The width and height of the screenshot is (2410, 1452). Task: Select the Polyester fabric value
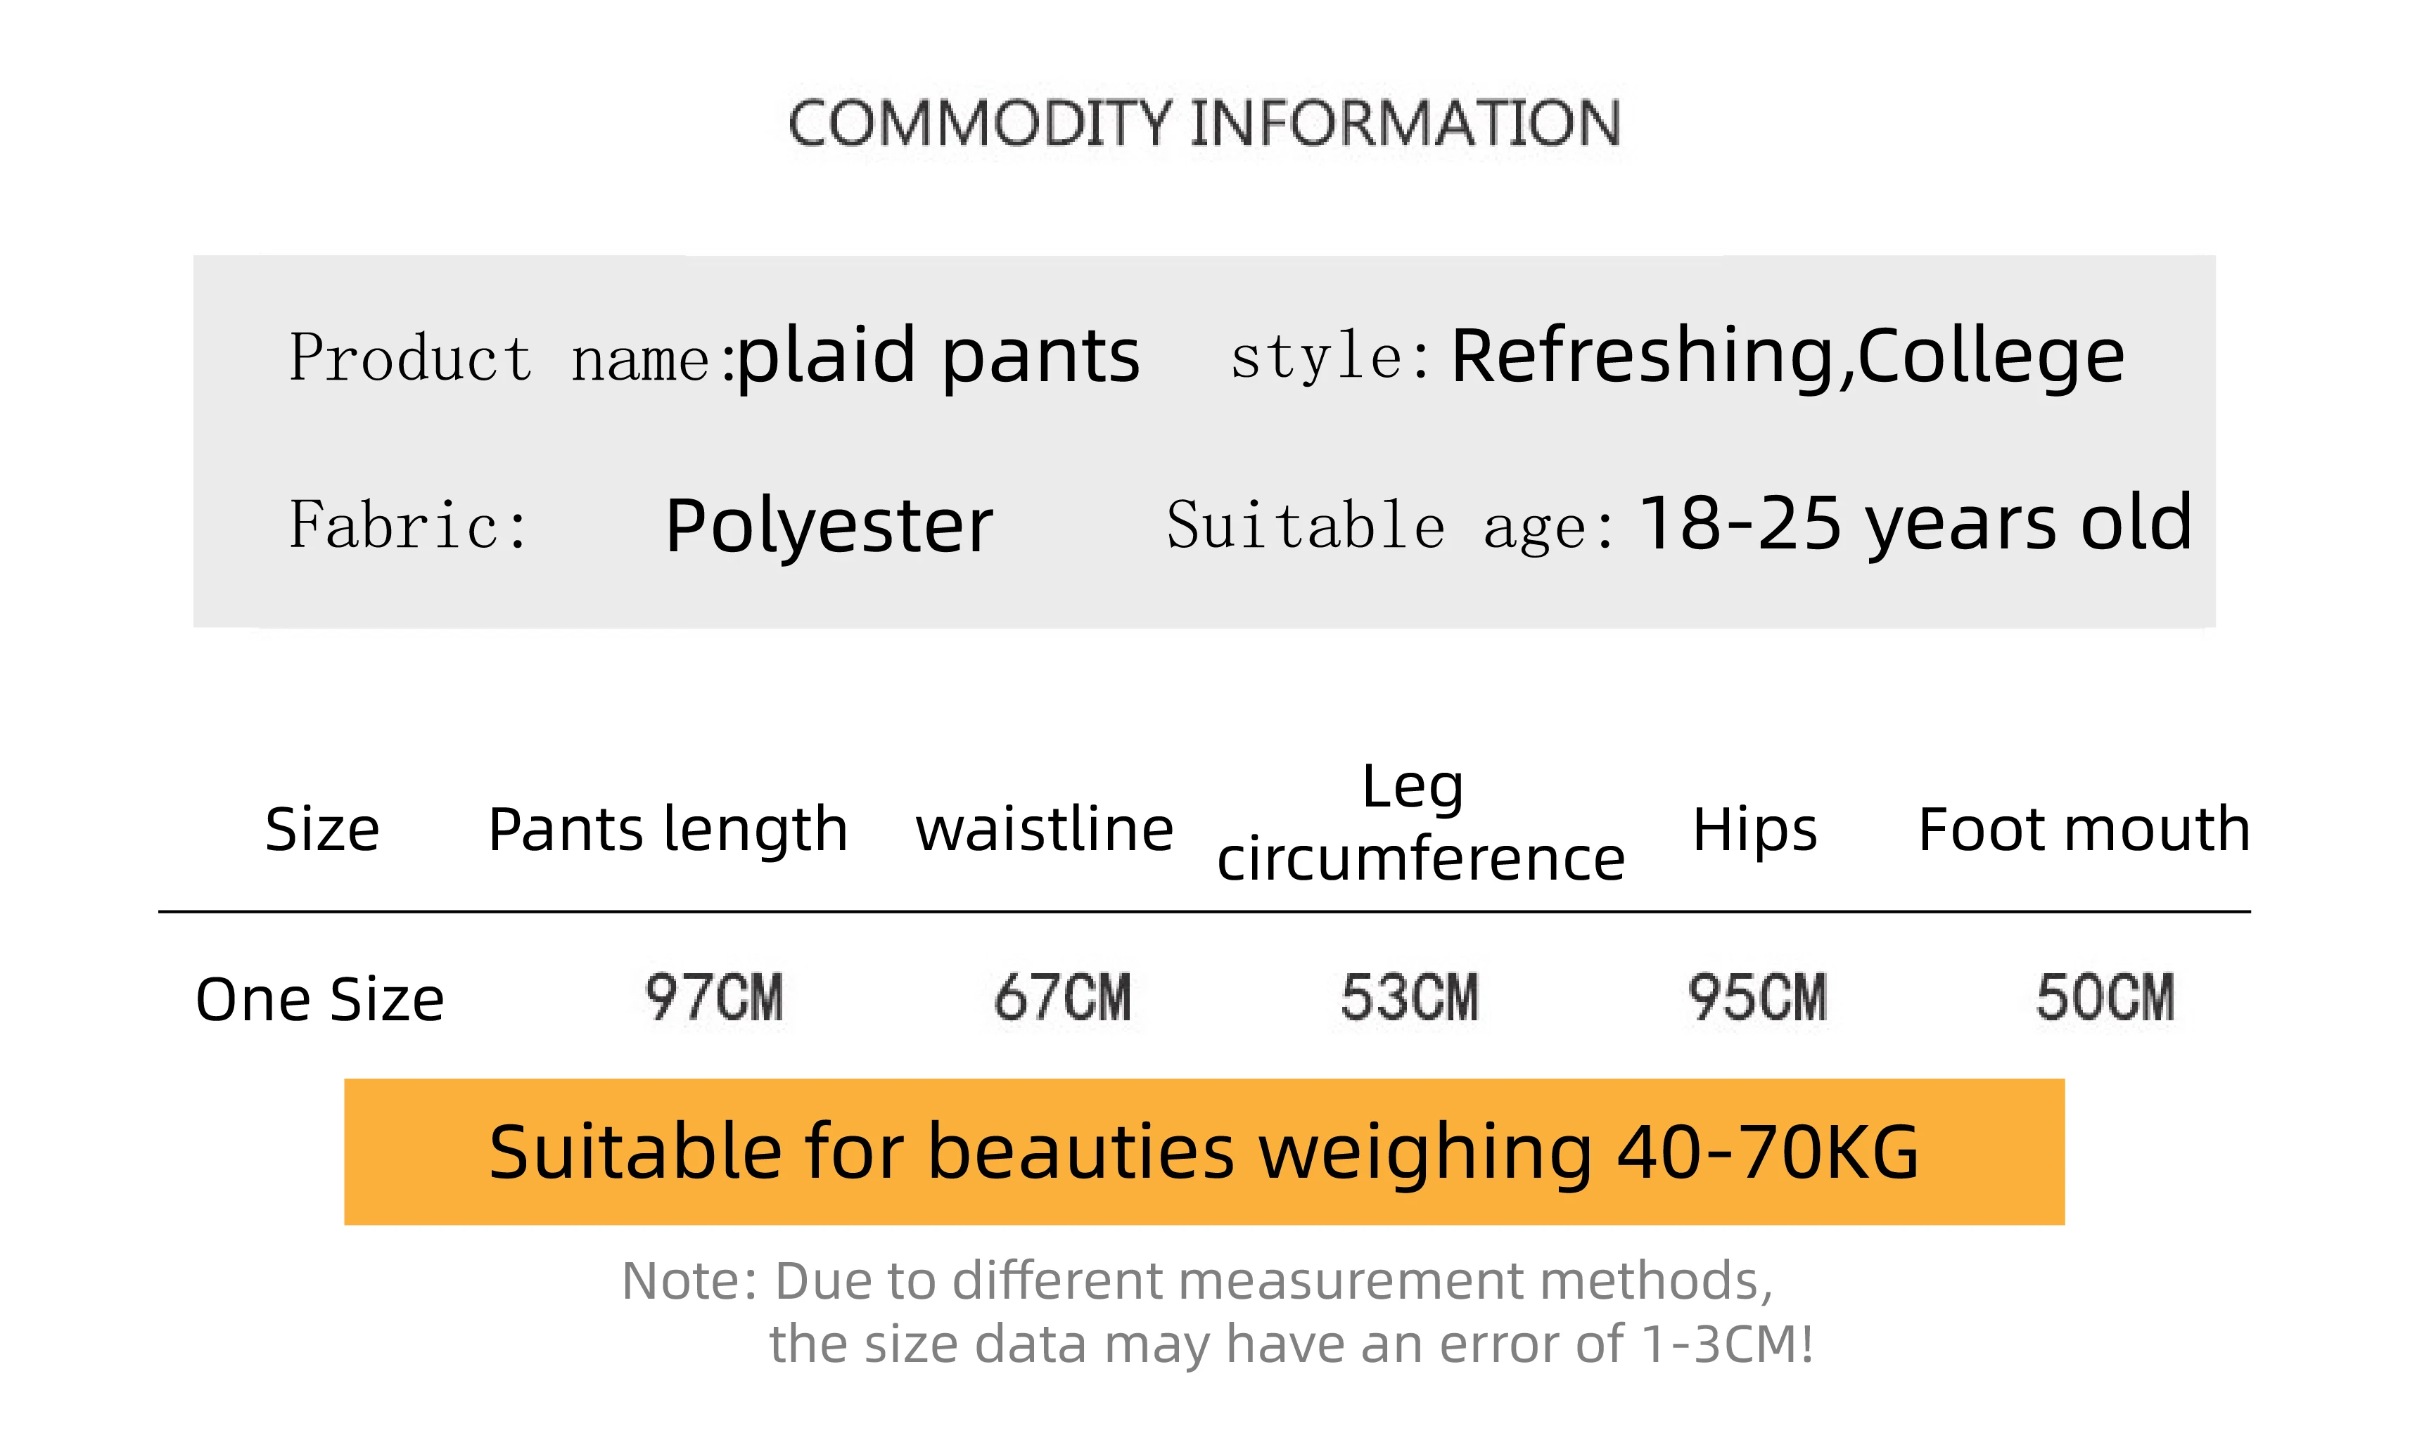829,527
